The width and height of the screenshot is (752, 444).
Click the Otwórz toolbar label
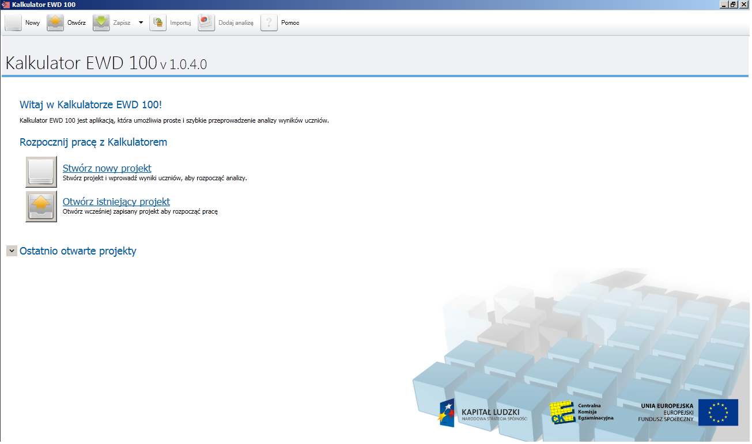77,23
